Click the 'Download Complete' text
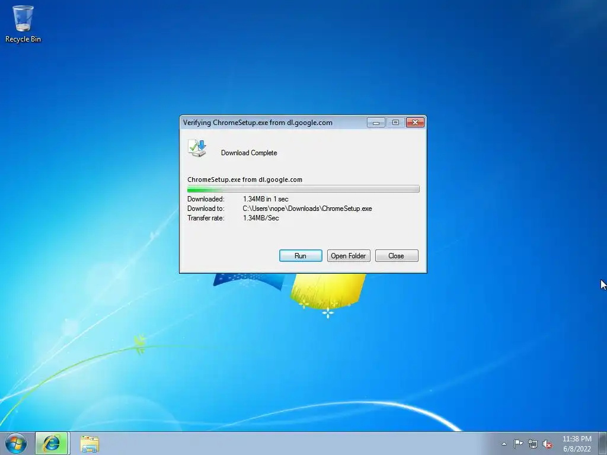This screenshot has height=455, width=607. 249,153
